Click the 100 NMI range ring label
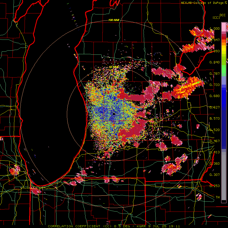 point(114,20)
